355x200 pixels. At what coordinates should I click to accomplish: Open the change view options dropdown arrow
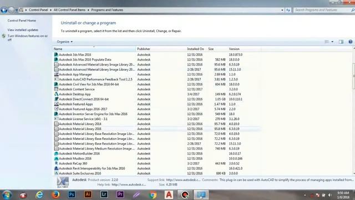point(332,42)
